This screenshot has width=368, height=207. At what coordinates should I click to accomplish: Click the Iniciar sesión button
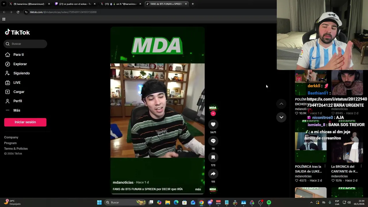pos(25,122)
